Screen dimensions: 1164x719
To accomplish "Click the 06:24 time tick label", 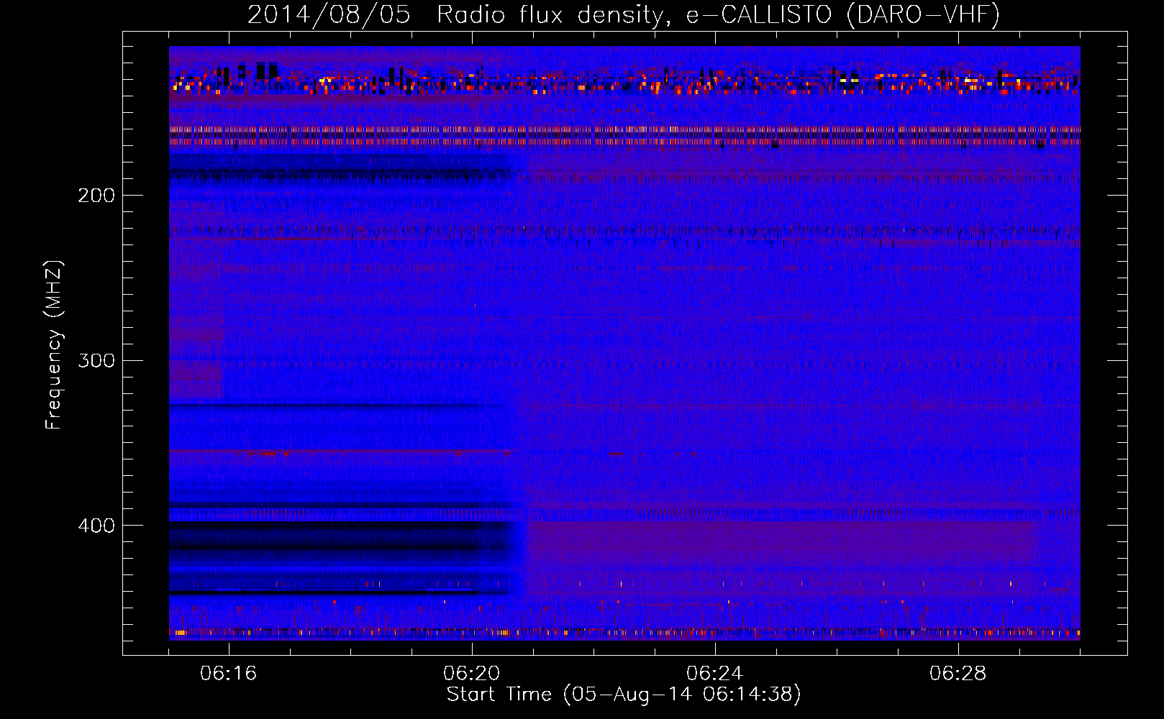I will 715,674.
